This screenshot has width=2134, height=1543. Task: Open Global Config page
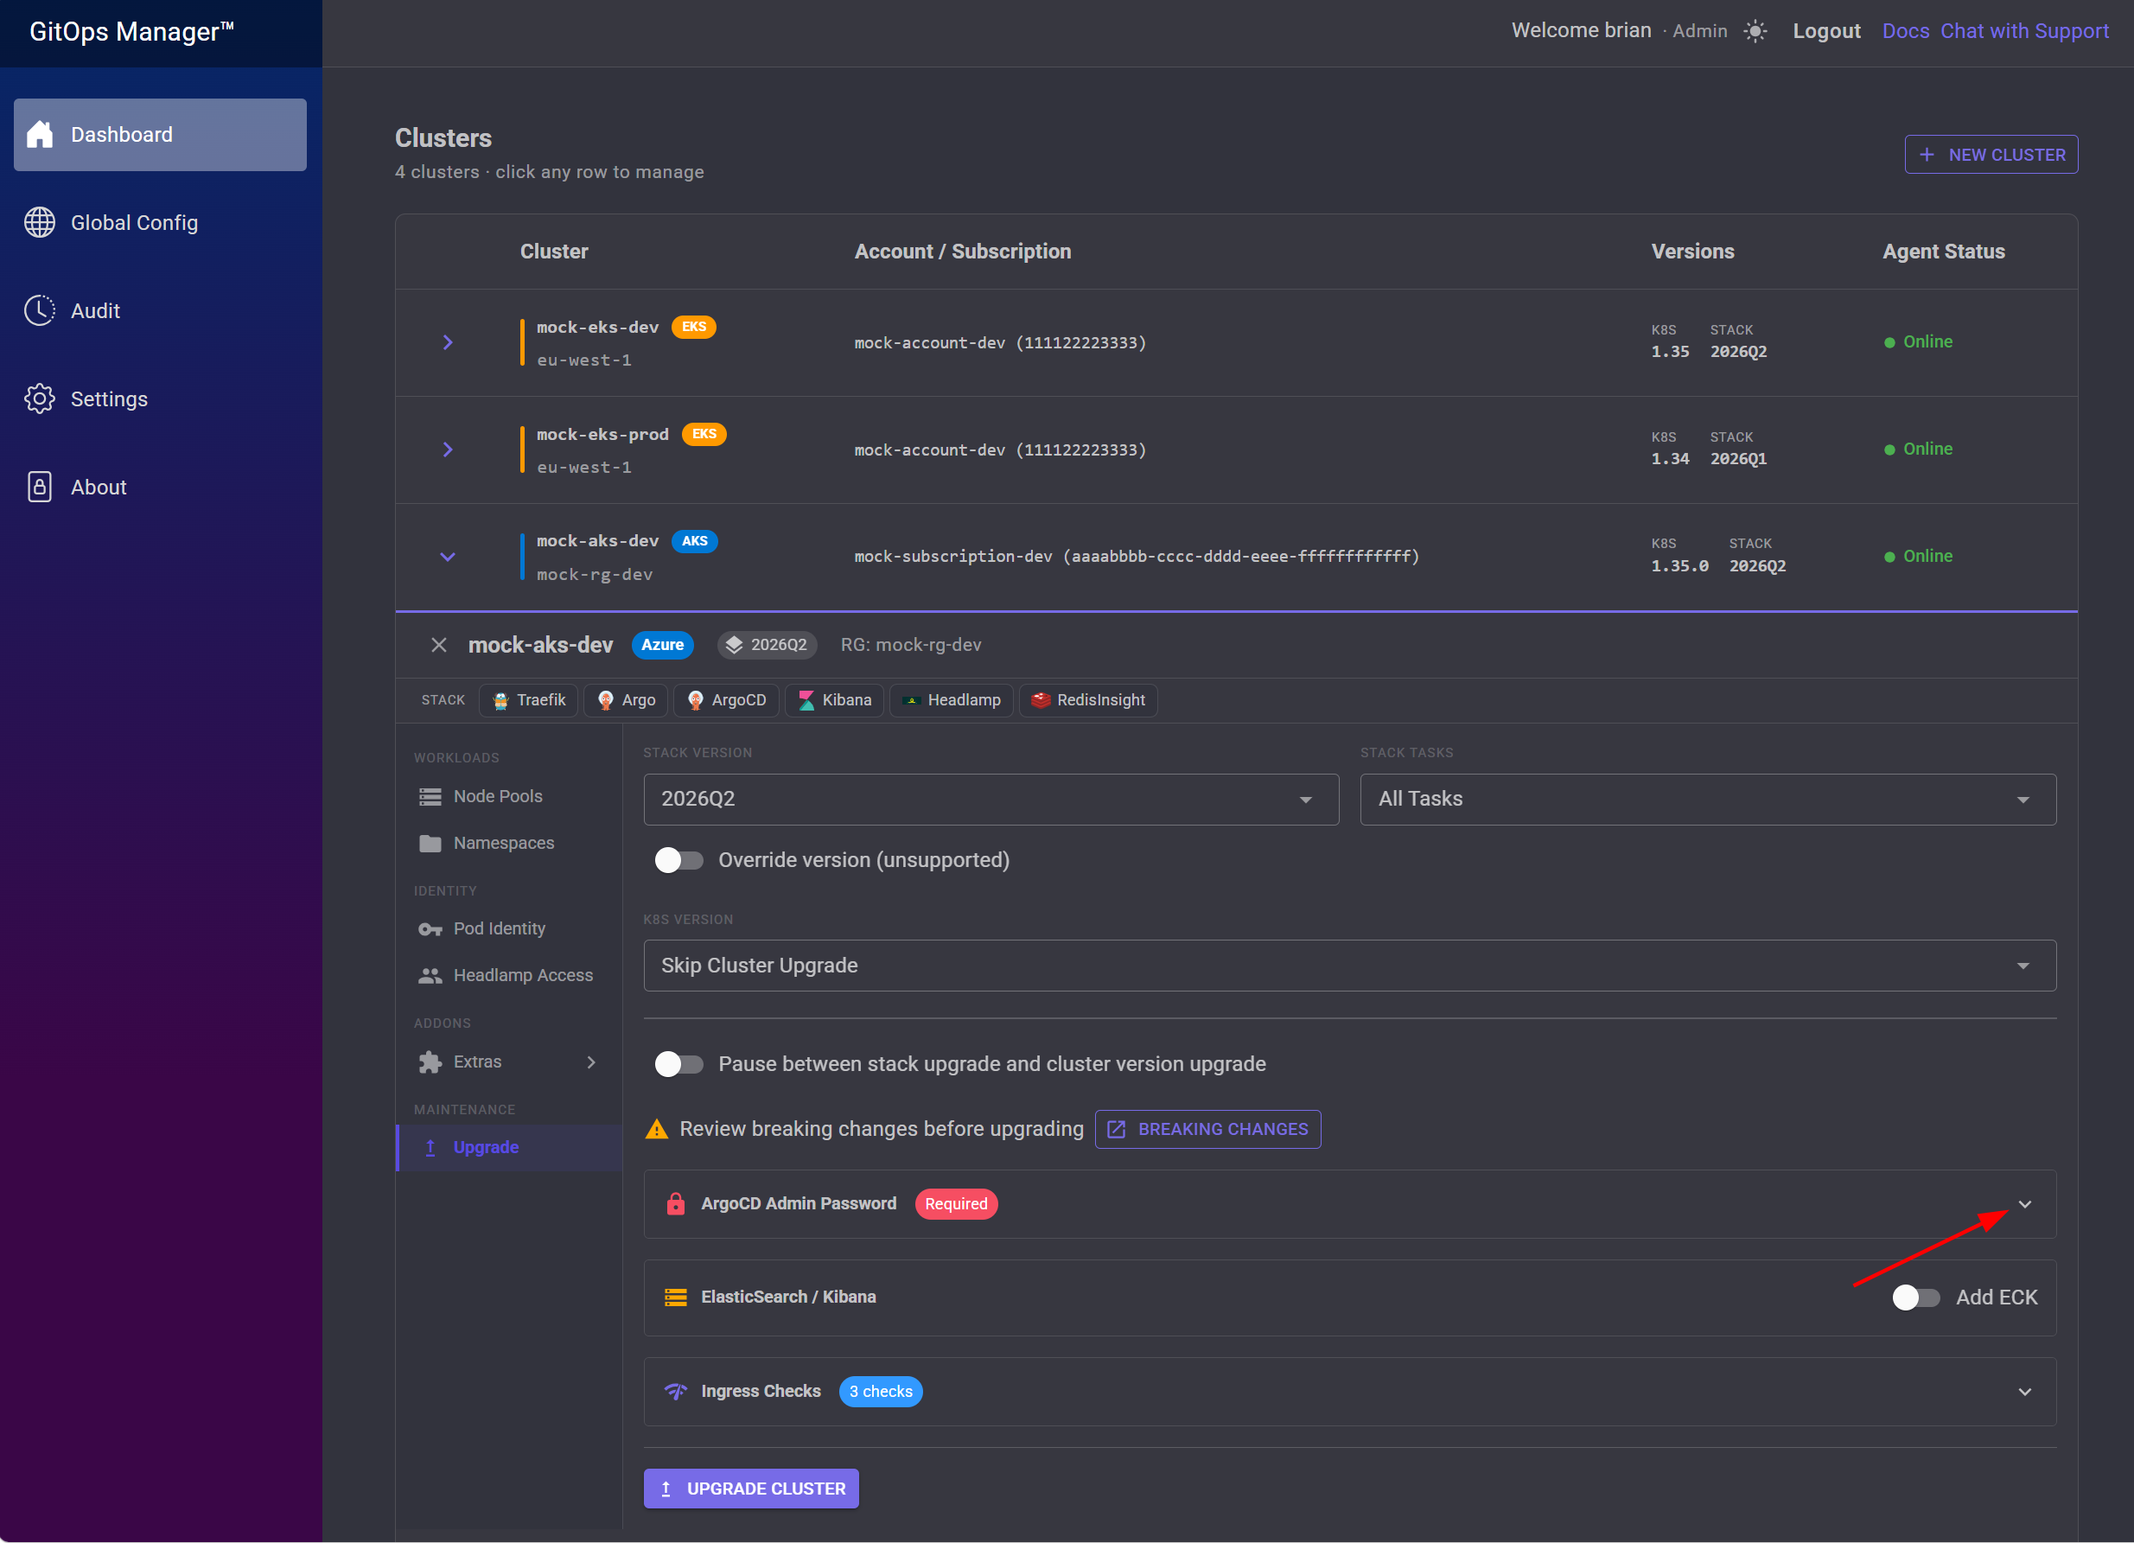pos(160,223)
